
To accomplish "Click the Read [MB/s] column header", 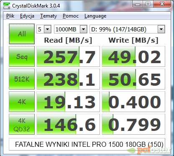I will point(68,40).
